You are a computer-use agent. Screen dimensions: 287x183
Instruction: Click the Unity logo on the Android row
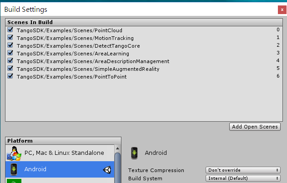(x=107, y=170)
